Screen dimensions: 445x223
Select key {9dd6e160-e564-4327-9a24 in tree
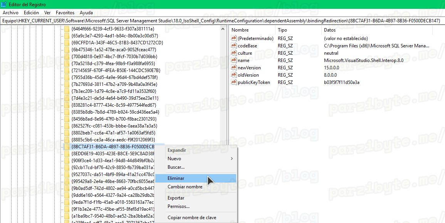point(113,195)
